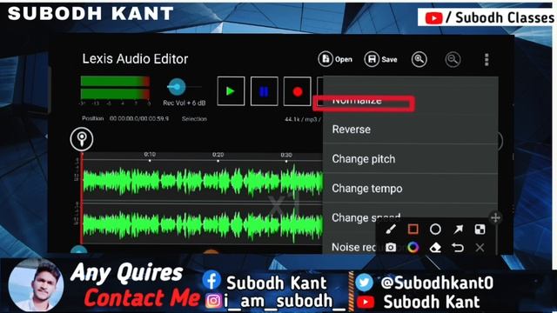The image size is (557, 313).
Task: Pause the audio playback
Action: [x=264, y=91]
